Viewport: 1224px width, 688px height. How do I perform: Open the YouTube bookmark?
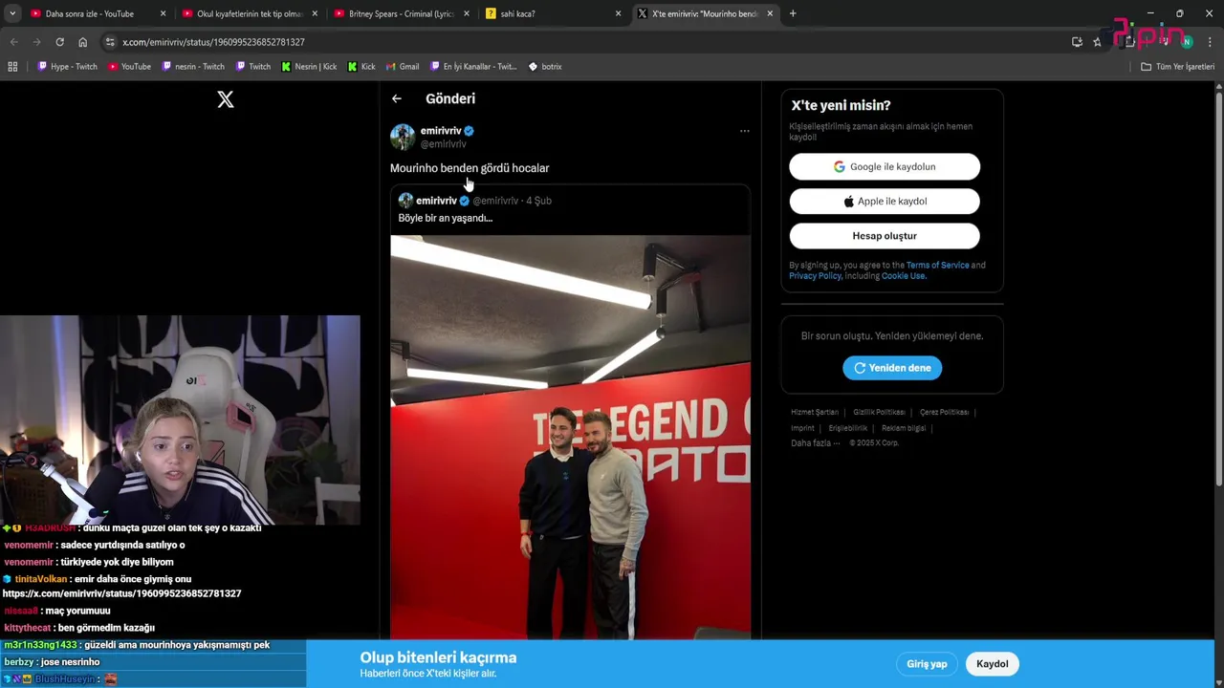129,67
